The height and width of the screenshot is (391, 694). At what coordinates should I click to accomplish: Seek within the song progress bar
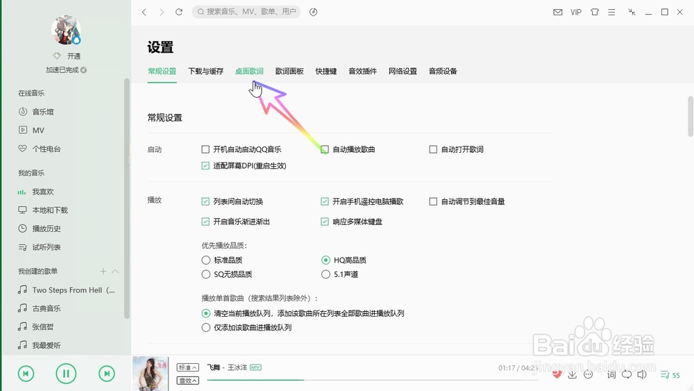tap(372, 380)
